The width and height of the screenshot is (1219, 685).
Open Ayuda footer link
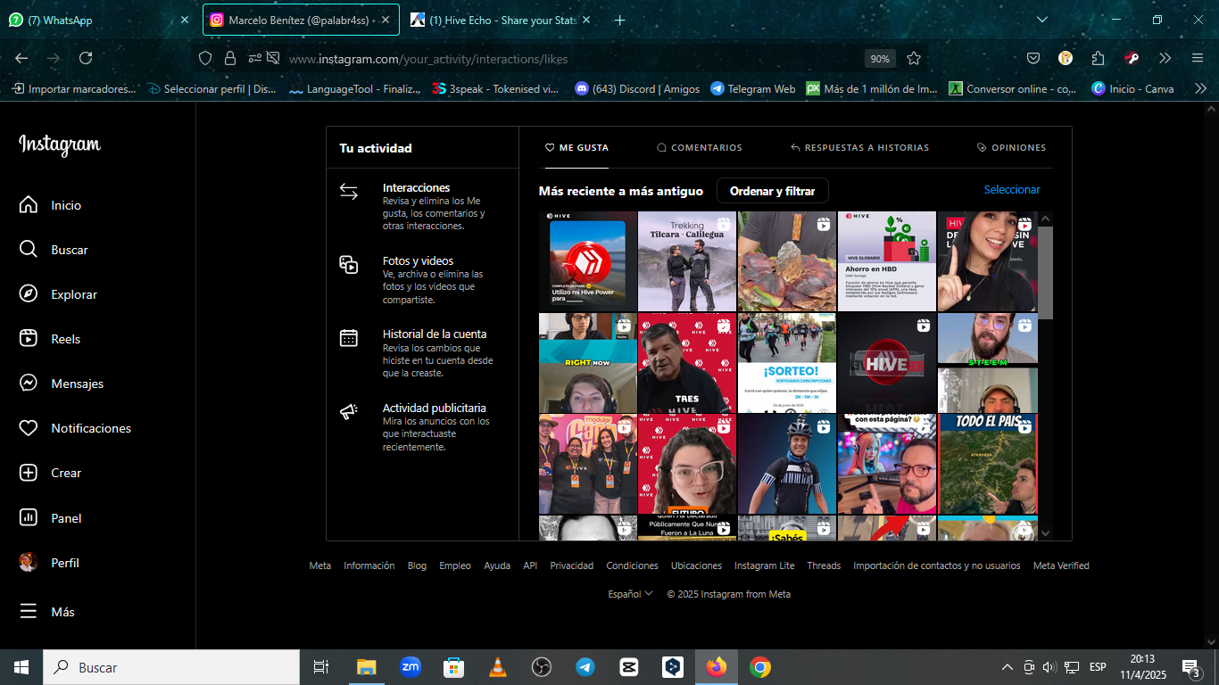click(x=497, y=565)
